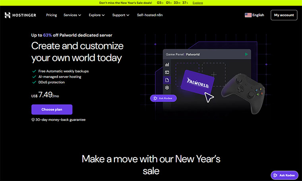Click the Choose plan button
302x181 pixels.
[x=52, y=109]
